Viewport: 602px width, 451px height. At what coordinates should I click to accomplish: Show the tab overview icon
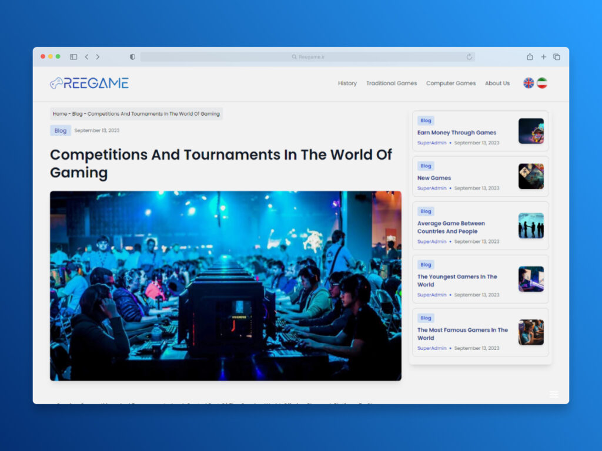click(557, 57)
